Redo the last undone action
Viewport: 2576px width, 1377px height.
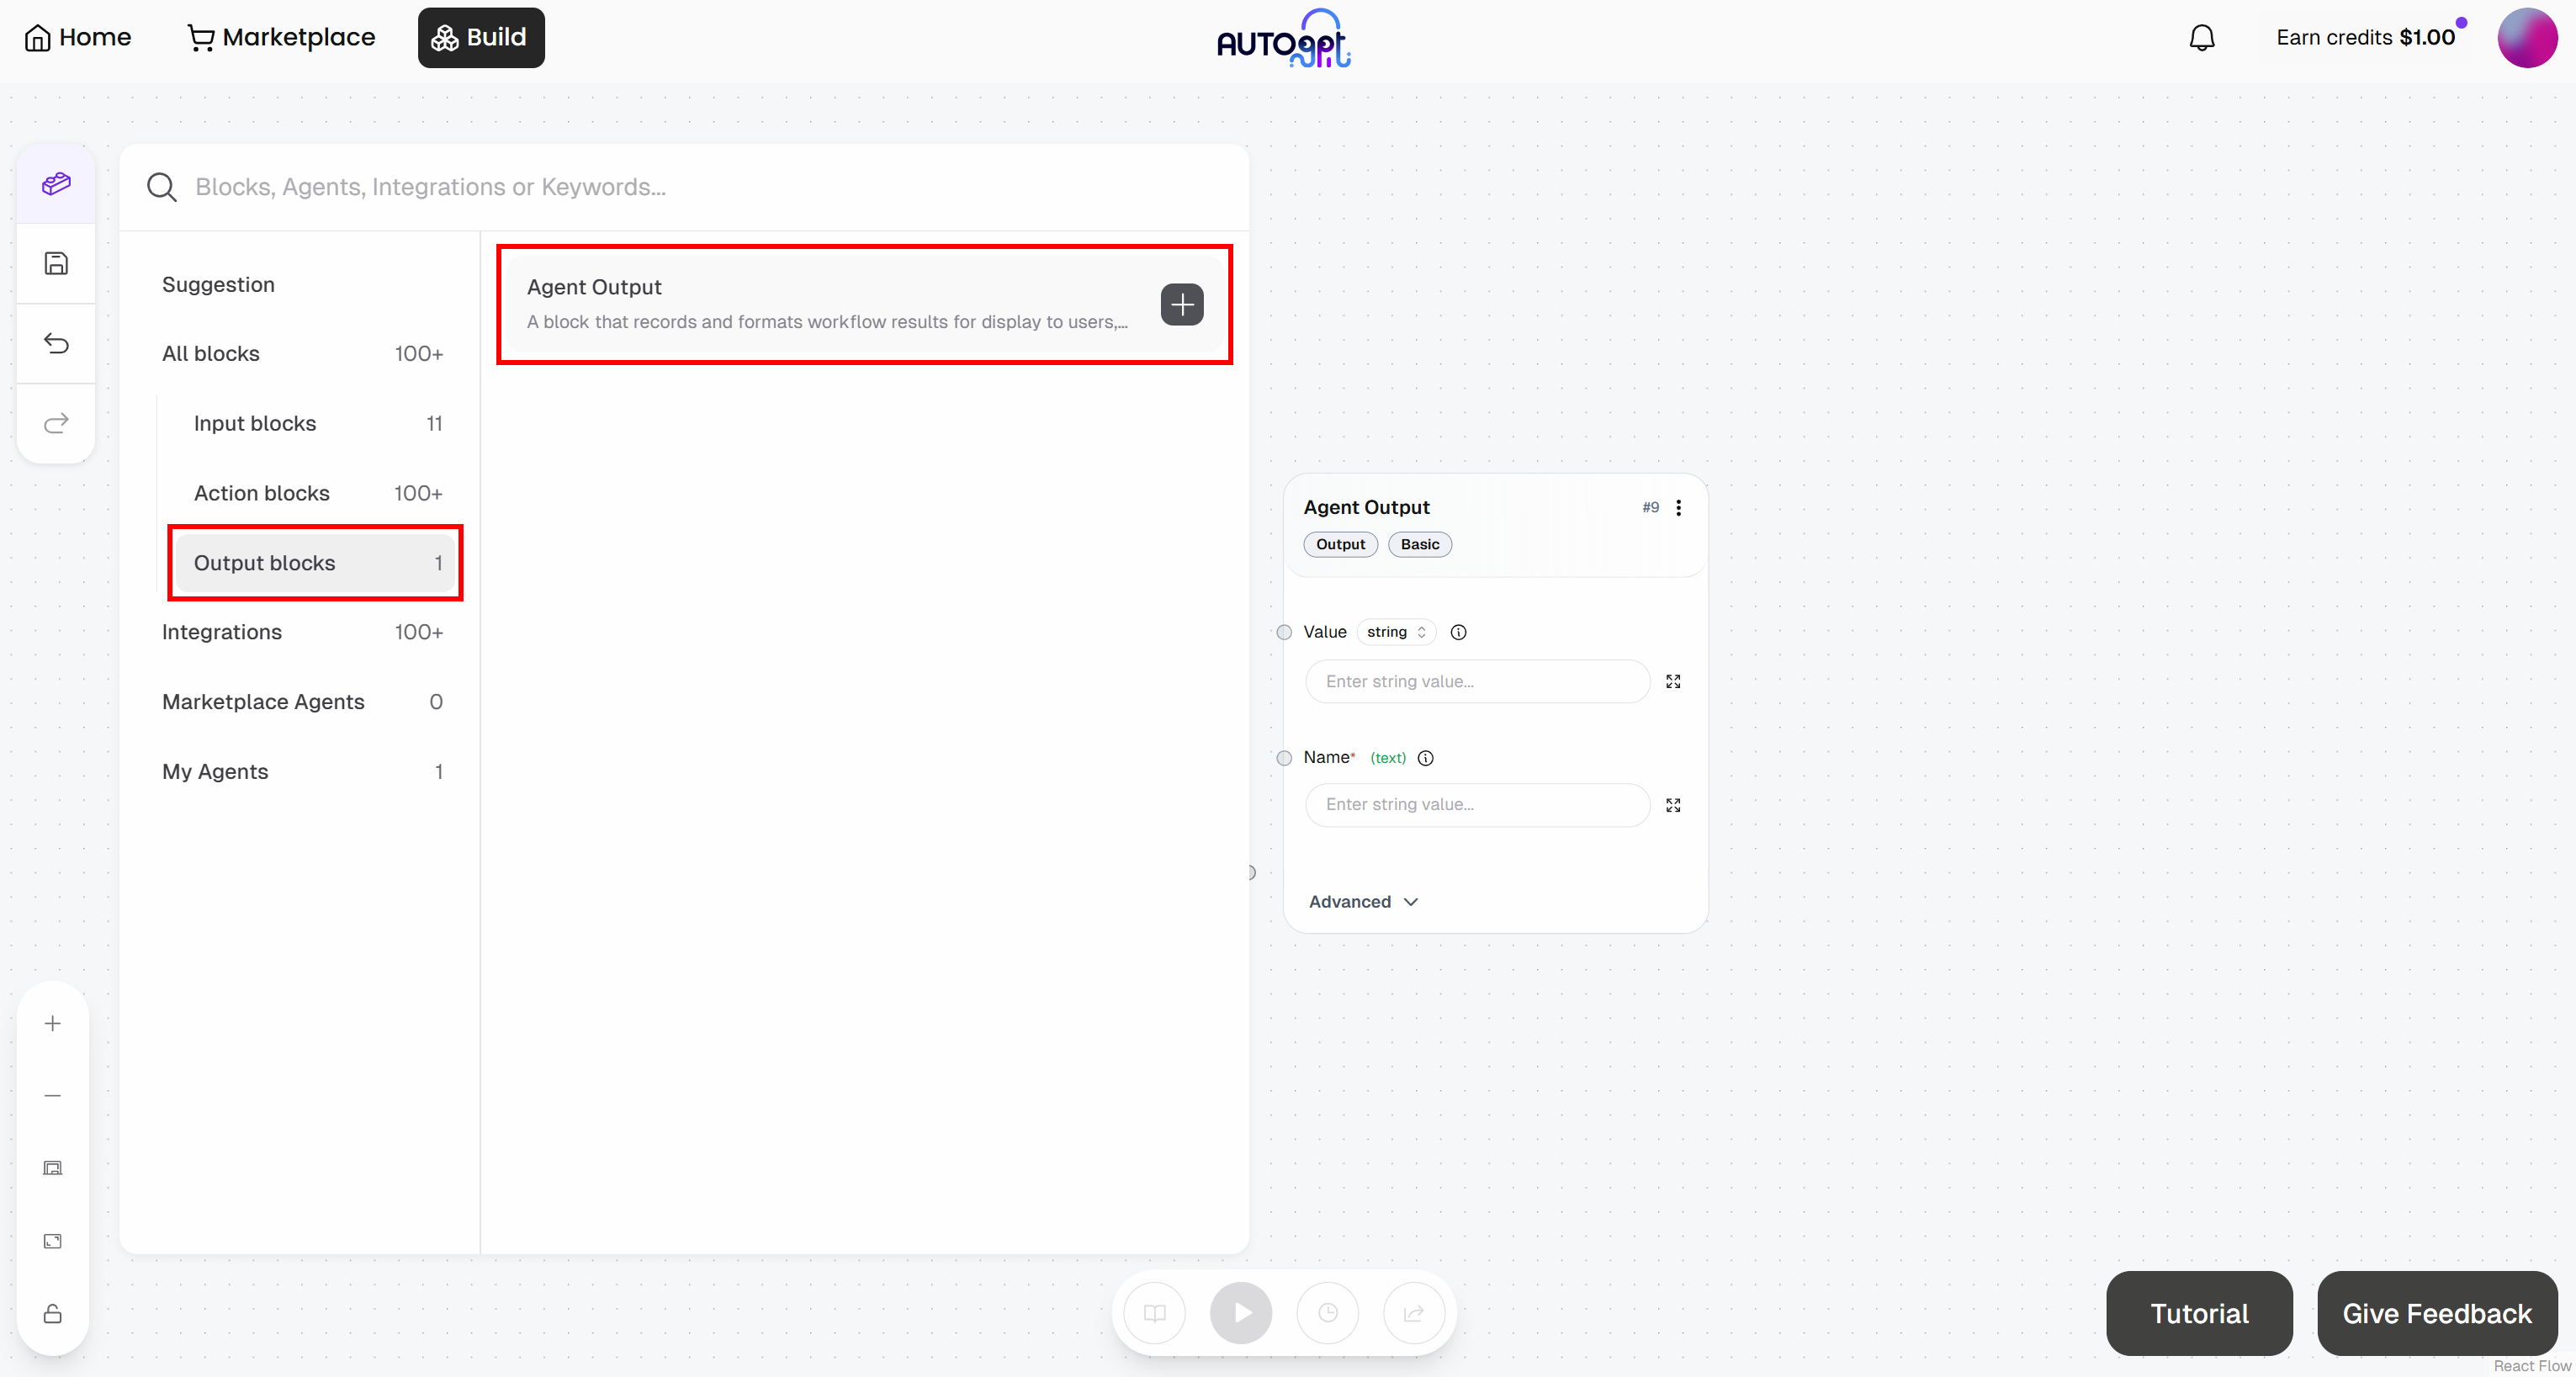point(55,423)
